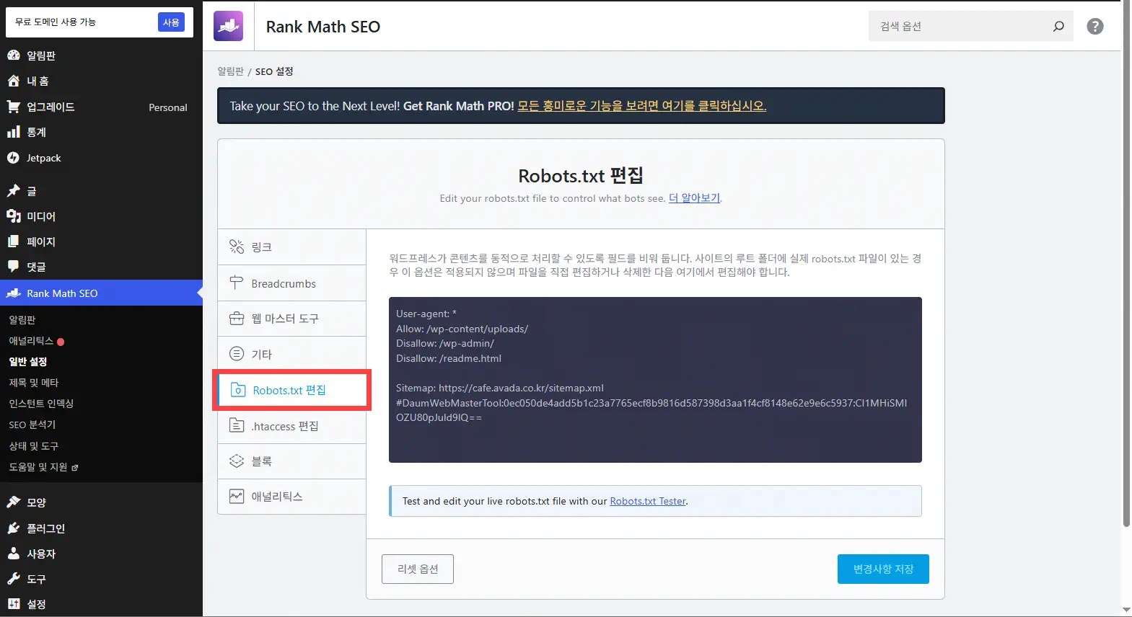The image size is (1132, 617).
Task: Click the search magnifier icon
Action: (1058, 26)
